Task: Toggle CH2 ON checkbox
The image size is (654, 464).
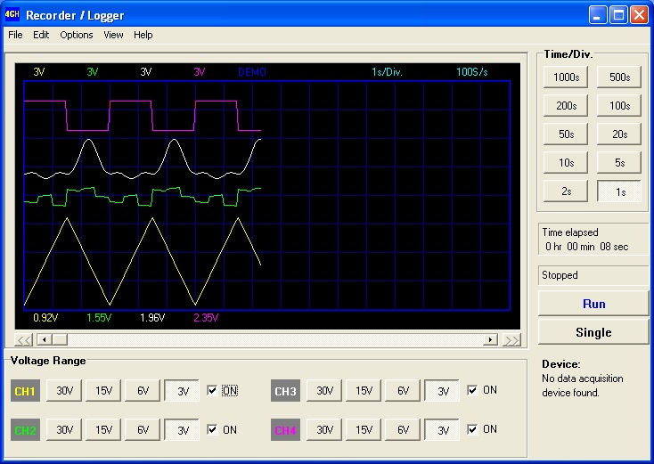Action: 212,430
